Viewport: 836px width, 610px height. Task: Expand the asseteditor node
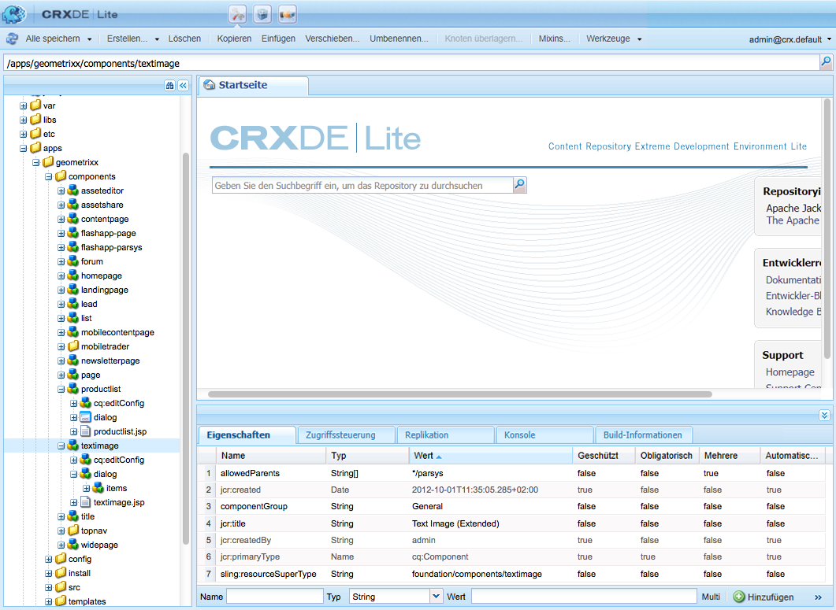61,190
